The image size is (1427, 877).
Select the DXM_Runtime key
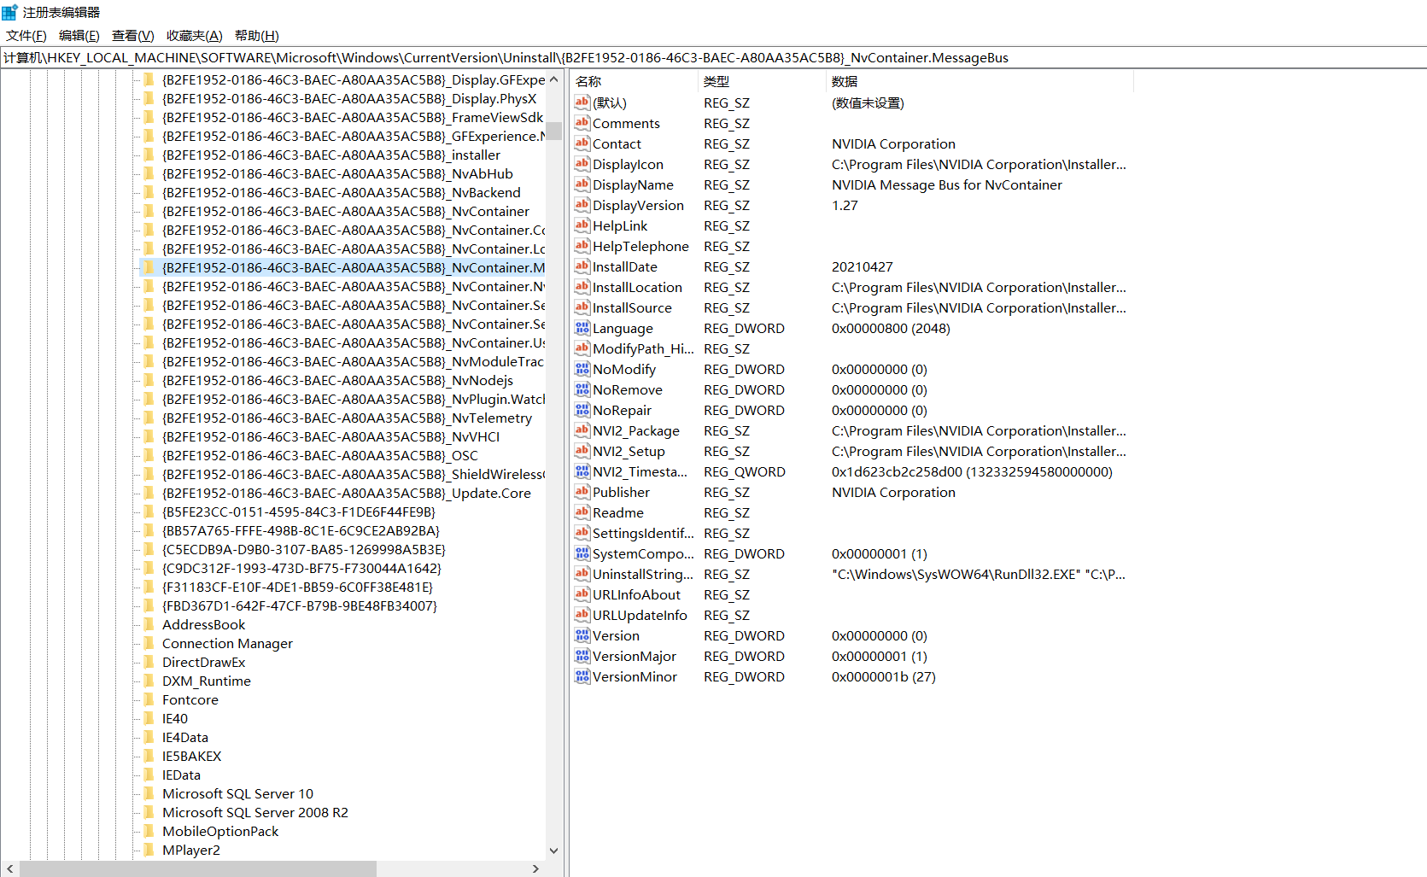(x=207, y=681)
